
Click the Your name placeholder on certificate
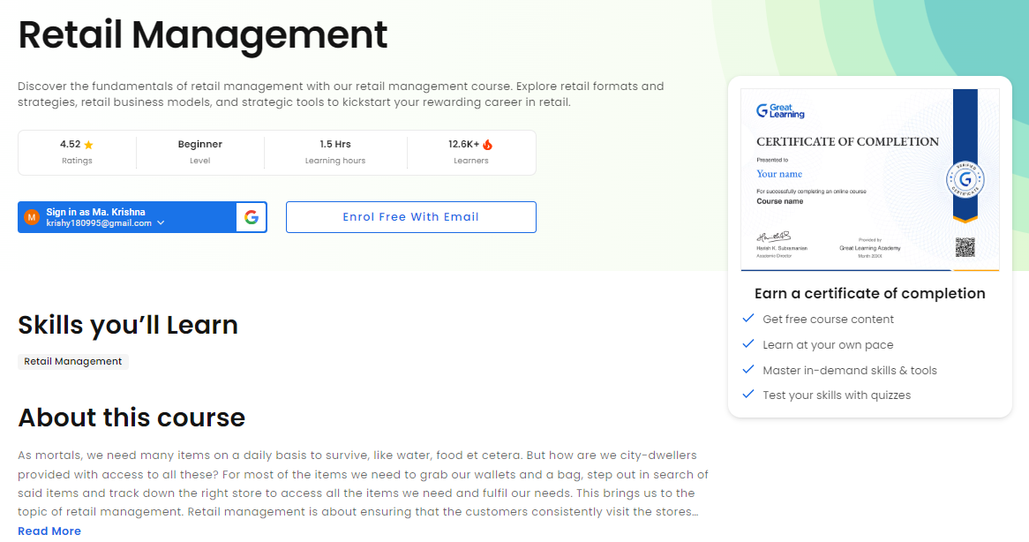coord(779,174)
